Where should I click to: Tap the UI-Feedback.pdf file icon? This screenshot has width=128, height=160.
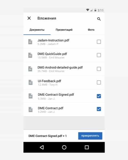(30, 82)
